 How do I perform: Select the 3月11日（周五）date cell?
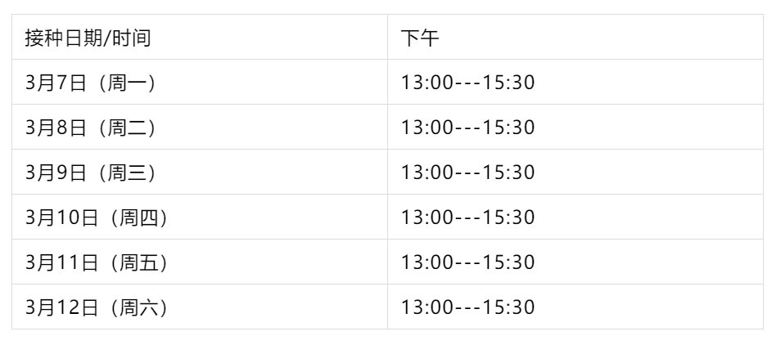[x=97, y=262]
